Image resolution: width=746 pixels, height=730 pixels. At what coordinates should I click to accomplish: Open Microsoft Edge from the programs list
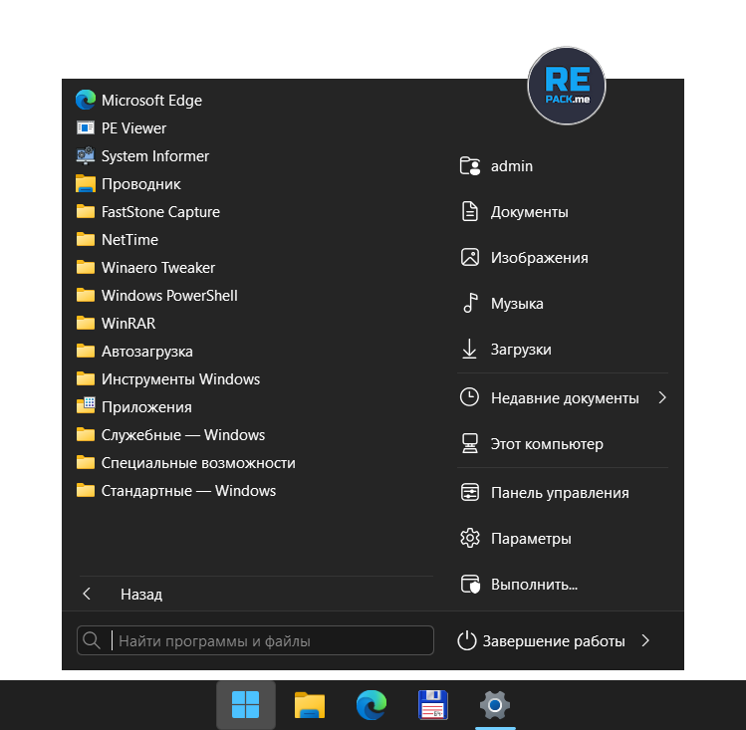click(151, 101)
